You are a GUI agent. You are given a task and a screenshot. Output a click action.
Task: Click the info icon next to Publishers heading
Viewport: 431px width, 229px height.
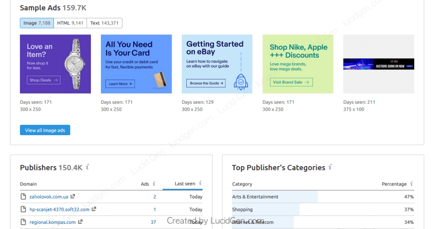[87, 167]
